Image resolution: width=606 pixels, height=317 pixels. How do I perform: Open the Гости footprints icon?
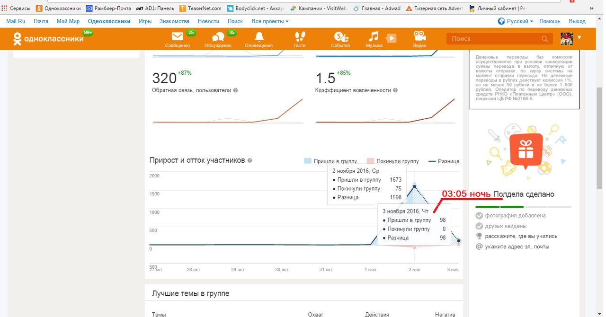[299, 39]
